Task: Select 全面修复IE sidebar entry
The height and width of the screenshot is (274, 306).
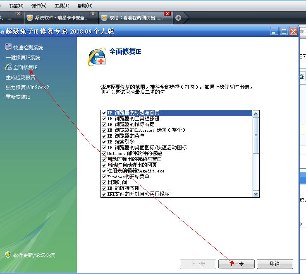Action: [25, 68]
